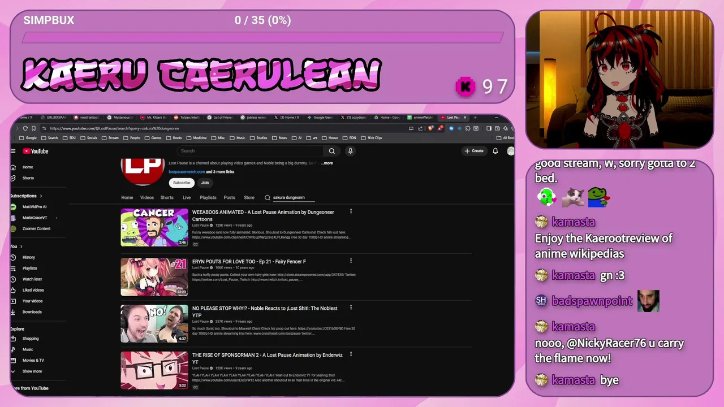Viewport: 724px width, 407px height.
Task: Open the CANCER thumbnail of WEEABOOS ANIMATED
Action: pos(154,227)
